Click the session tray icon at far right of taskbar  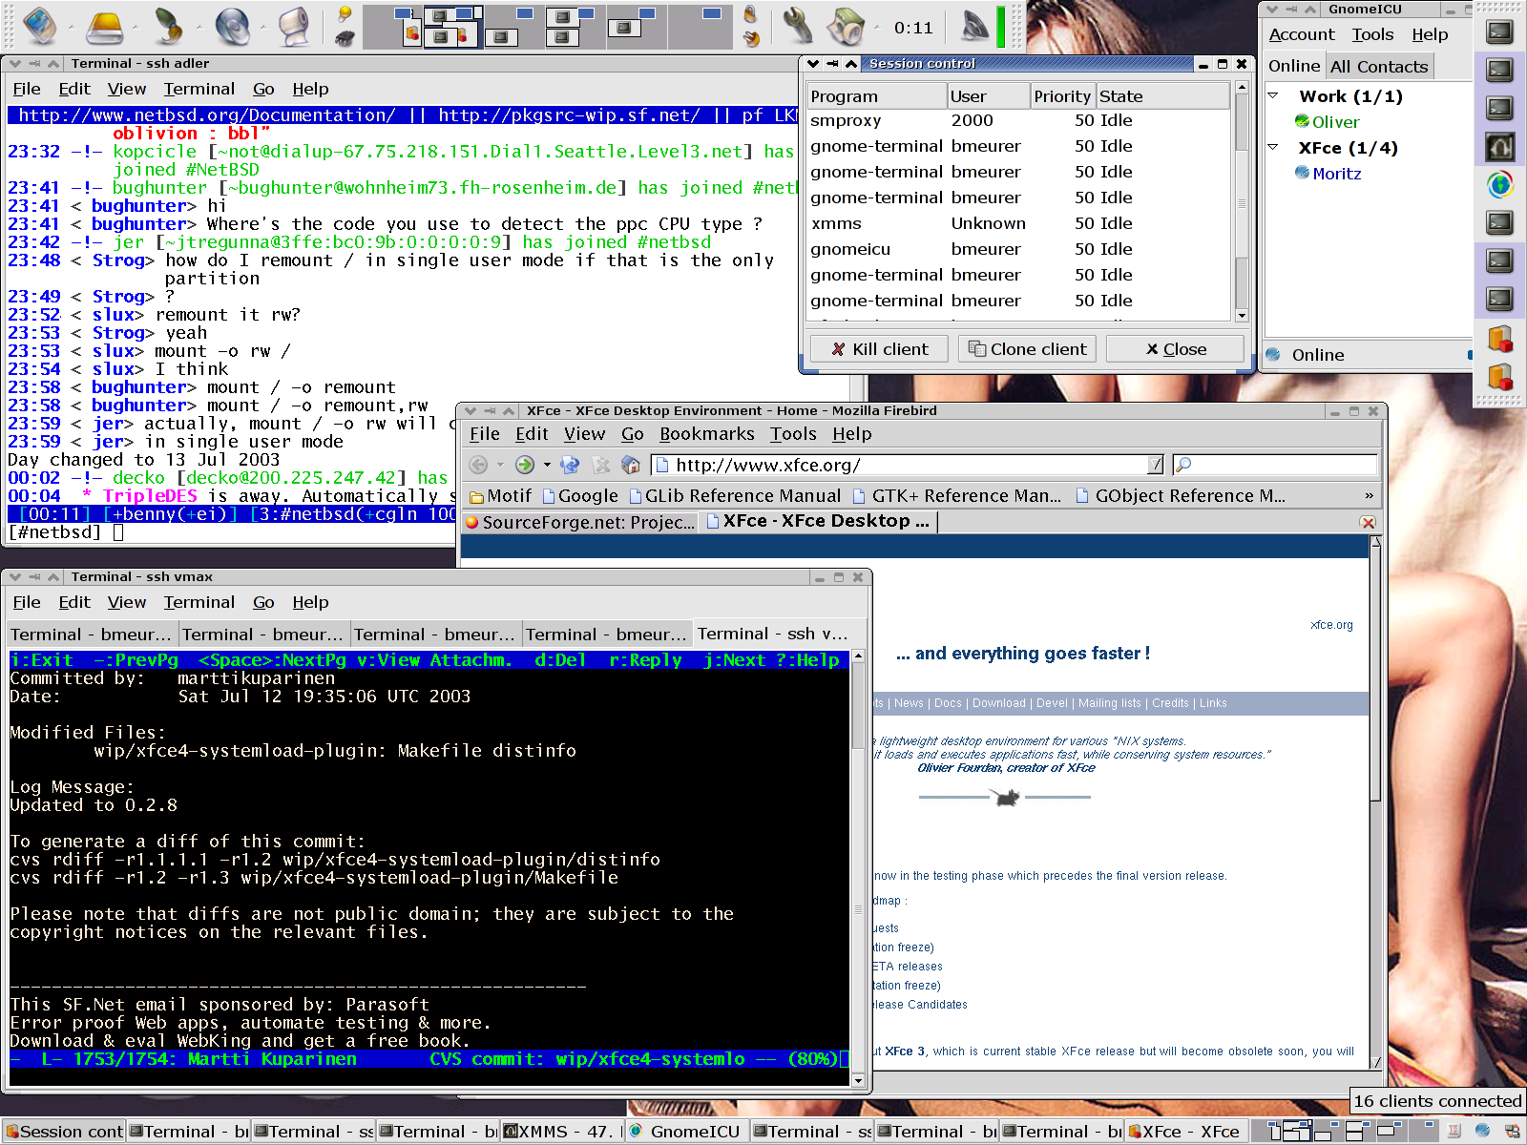click(x=1512, y=1131)
